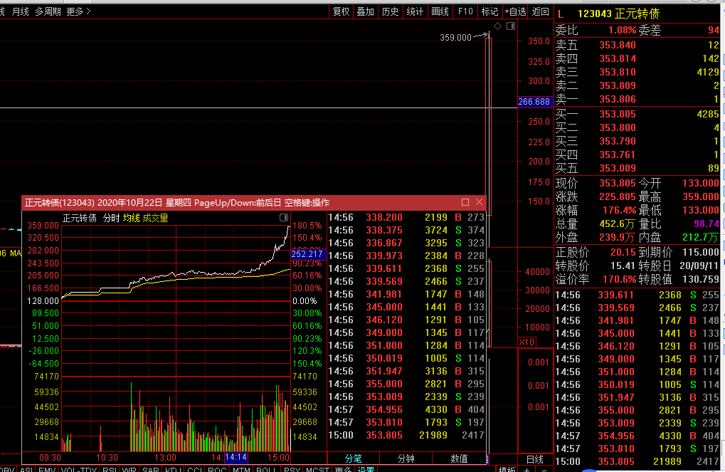Select the 卖三 price 353.810 in order book

coord(618,72)
